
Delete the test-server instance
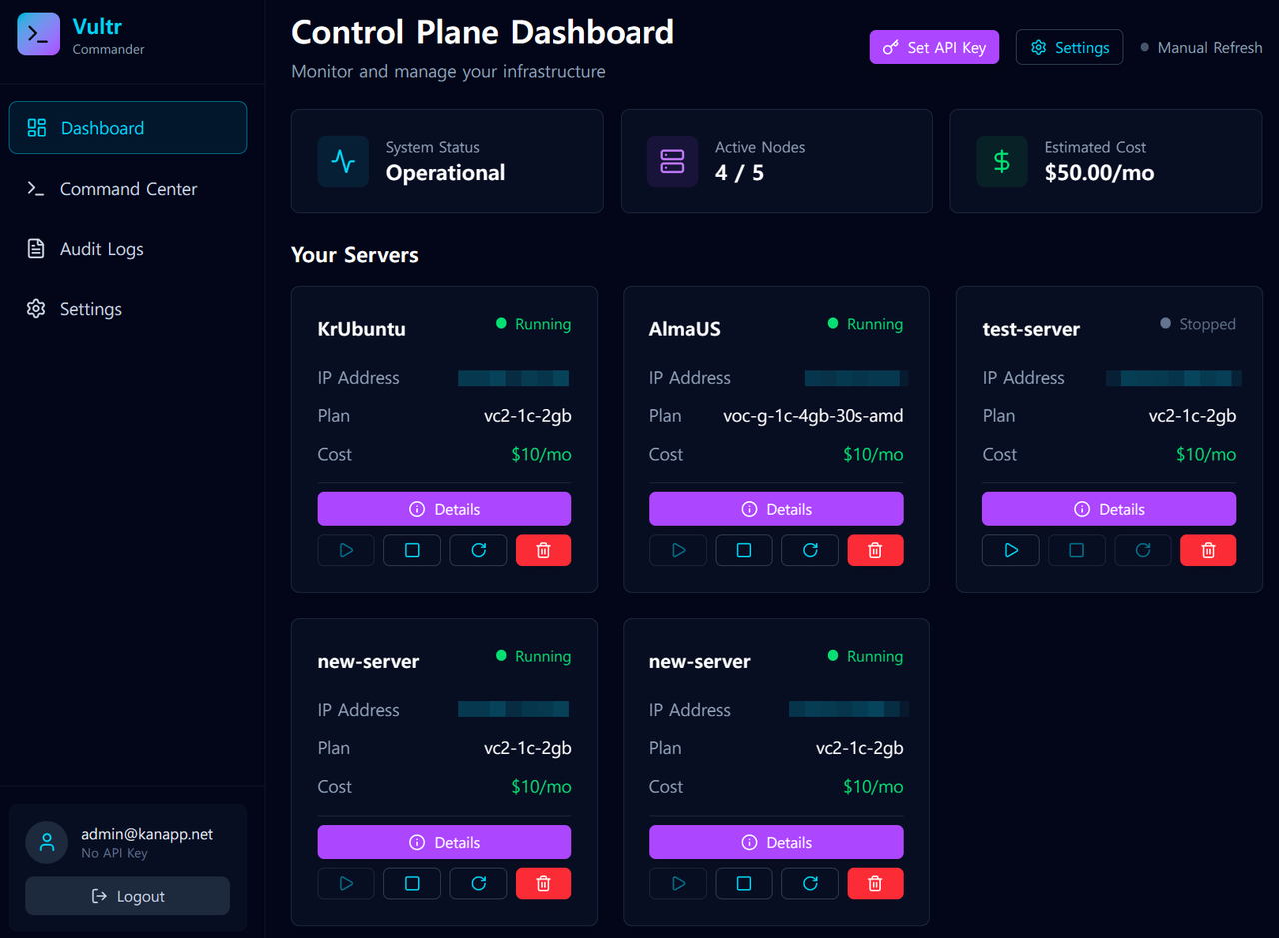(1208, 550)
